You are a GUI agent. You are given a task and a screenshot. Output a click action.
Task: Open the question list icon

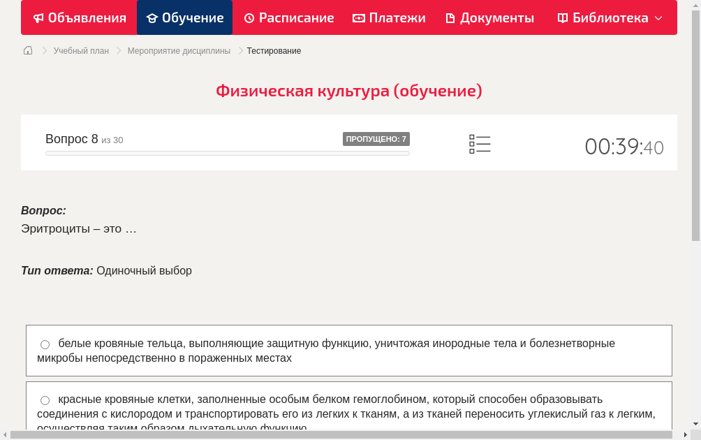[480, 144]
